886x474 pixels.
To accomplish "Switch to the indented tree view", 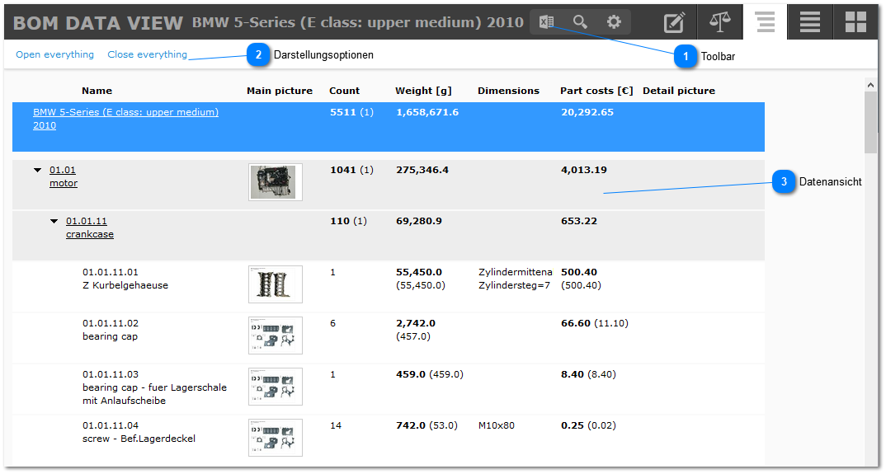I will [765, 22].
